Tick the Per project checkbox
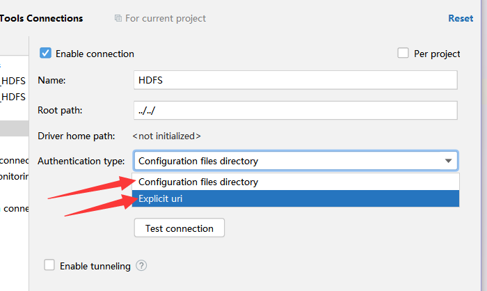This screenshot has height=291, width=487. coord(403,53)
